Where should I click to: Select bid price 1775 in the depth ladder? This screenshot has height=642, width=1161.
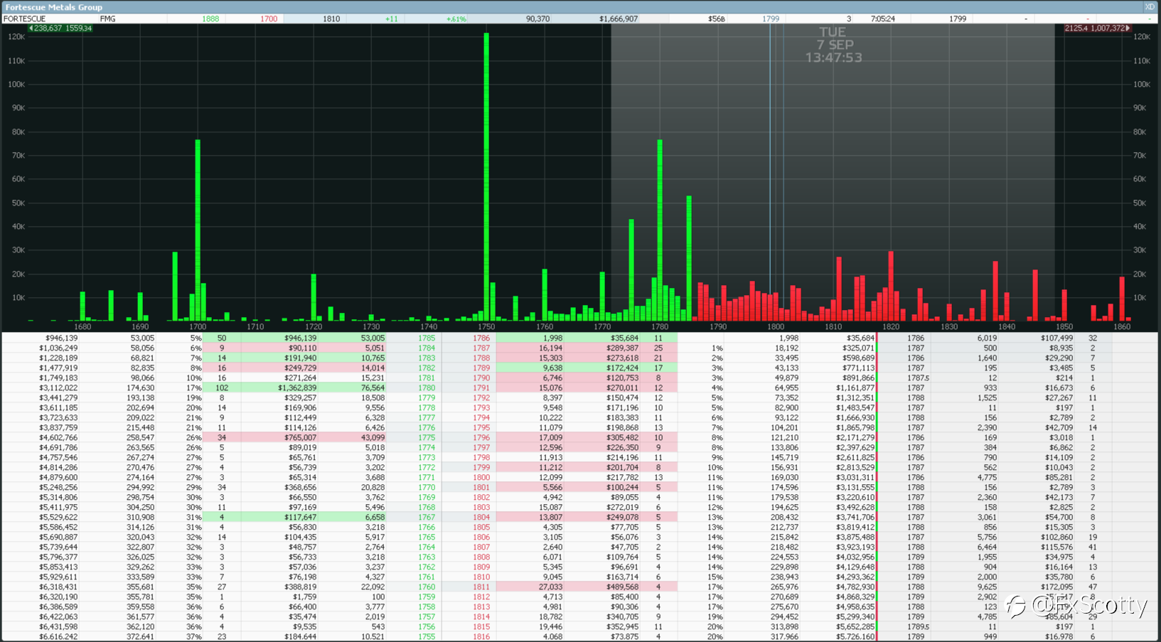click(427, 438)
